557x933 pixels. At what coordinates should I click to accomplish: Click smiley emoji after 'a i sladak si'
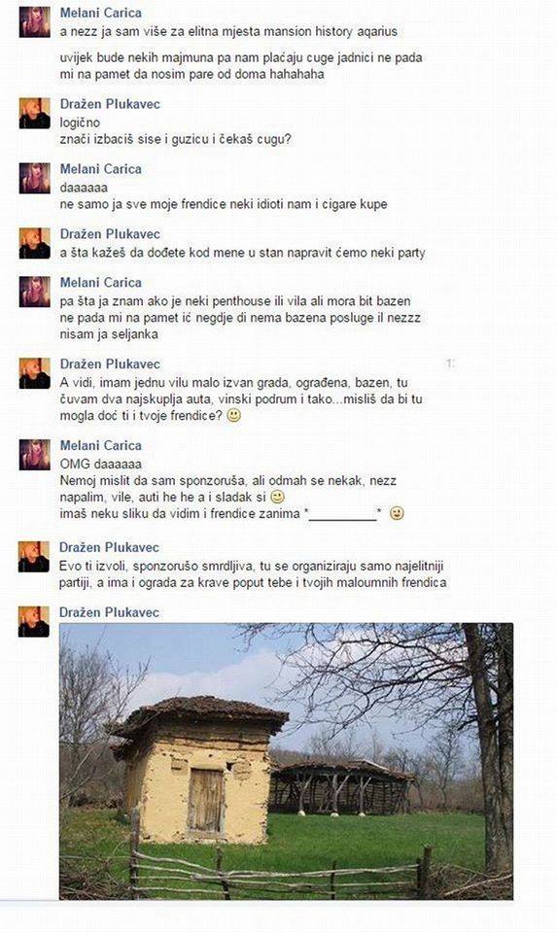tap(277, 497)
